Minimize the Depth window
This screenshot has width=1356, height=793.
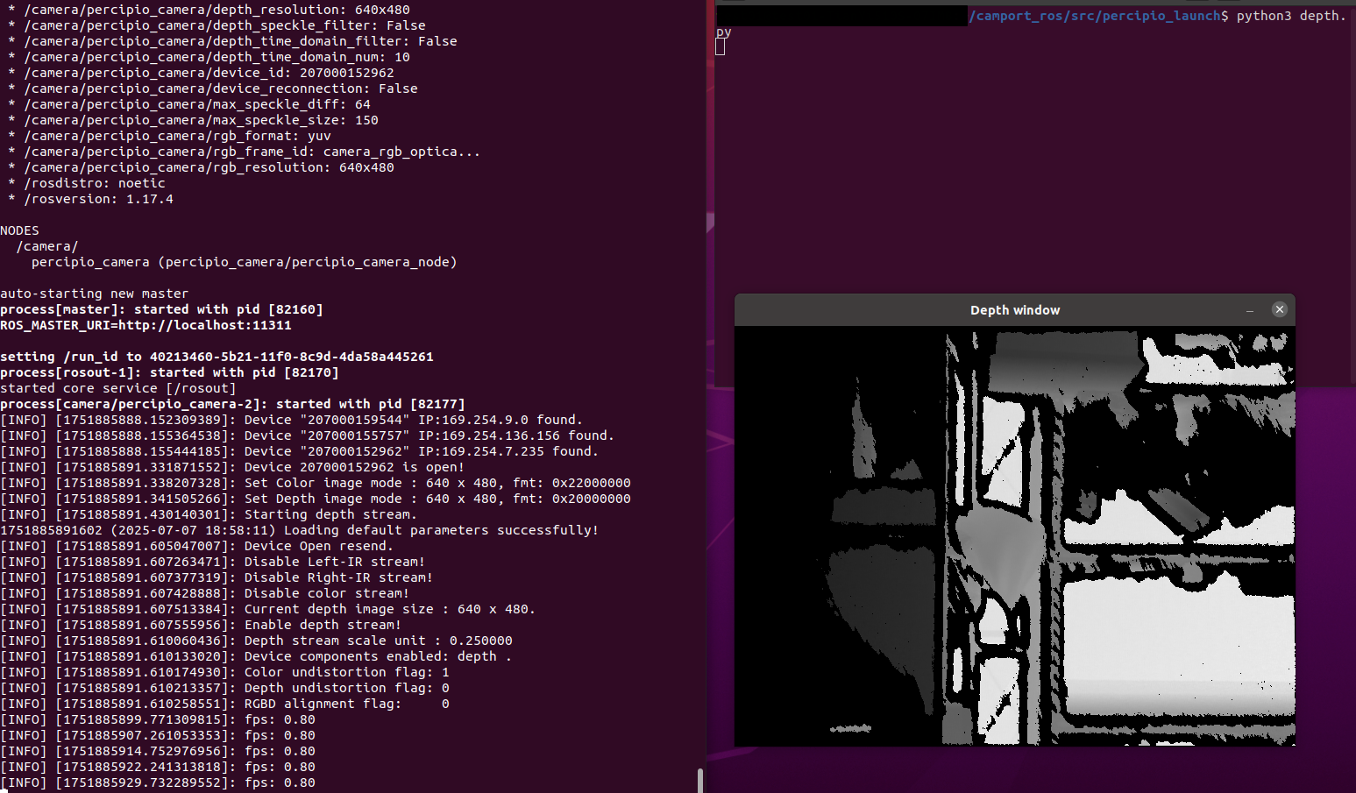[x=1250, y=310]
